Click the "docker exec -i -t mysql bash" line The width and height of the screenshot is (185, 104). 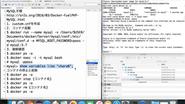[x=34, y=58]
